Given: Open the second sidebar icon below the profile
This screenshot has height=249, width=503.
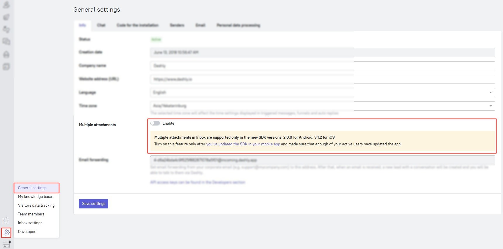Looking at the screenshot, I should pyautogui.click(x=6, y=17).
